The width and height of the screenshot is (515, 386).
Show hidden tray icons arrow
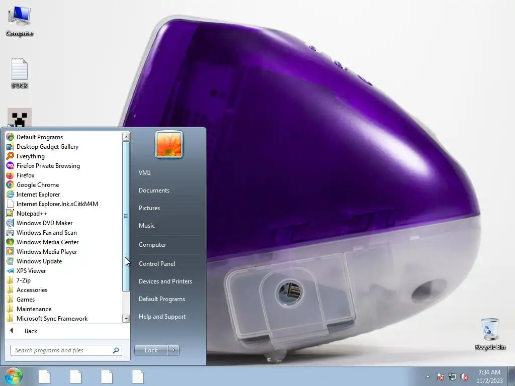coord(427,376)
